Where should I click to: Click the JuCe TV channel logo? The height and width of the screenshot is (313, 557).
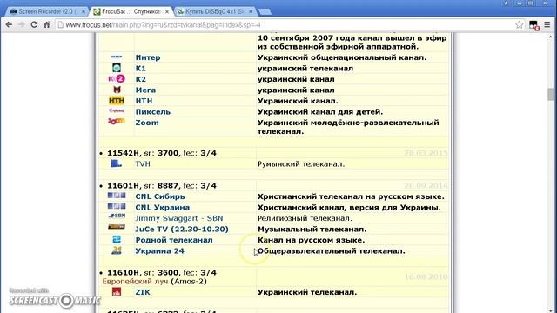click(x=117, y=227)
